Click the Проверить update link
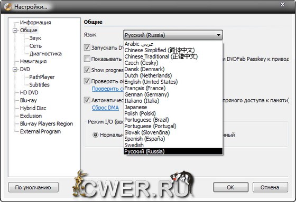Viewport: 296px width, 202px height. [108, 89]
